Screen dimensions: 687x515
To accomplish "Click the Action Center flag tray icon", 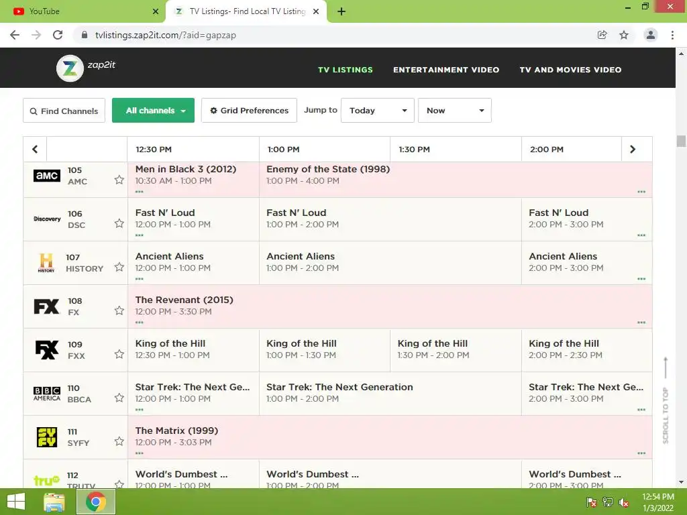I will (592, 502).
